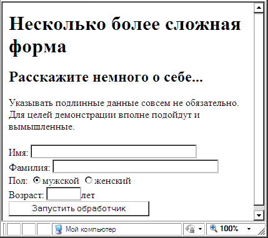Click the window resize grip corner
Screen dimensions: 268x238
click(x=261, y=232)
